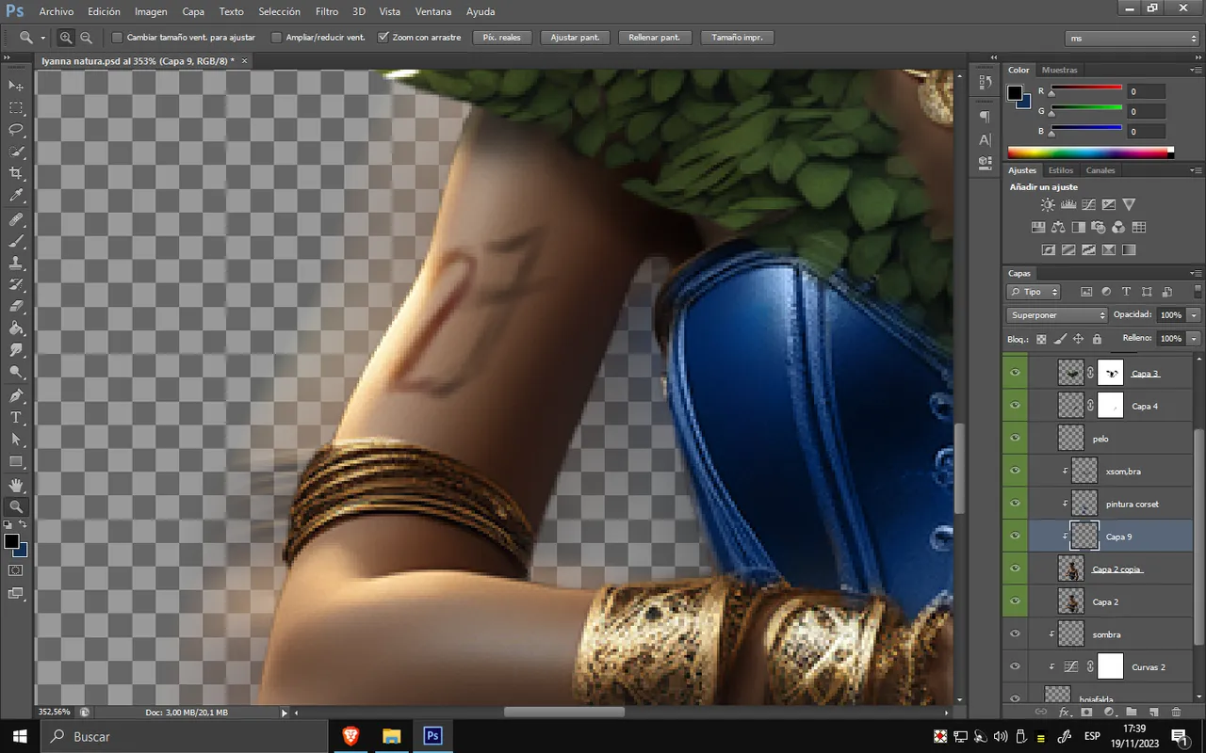Select the Pen tool
The image size is (1206, 753).
[16, 395]
